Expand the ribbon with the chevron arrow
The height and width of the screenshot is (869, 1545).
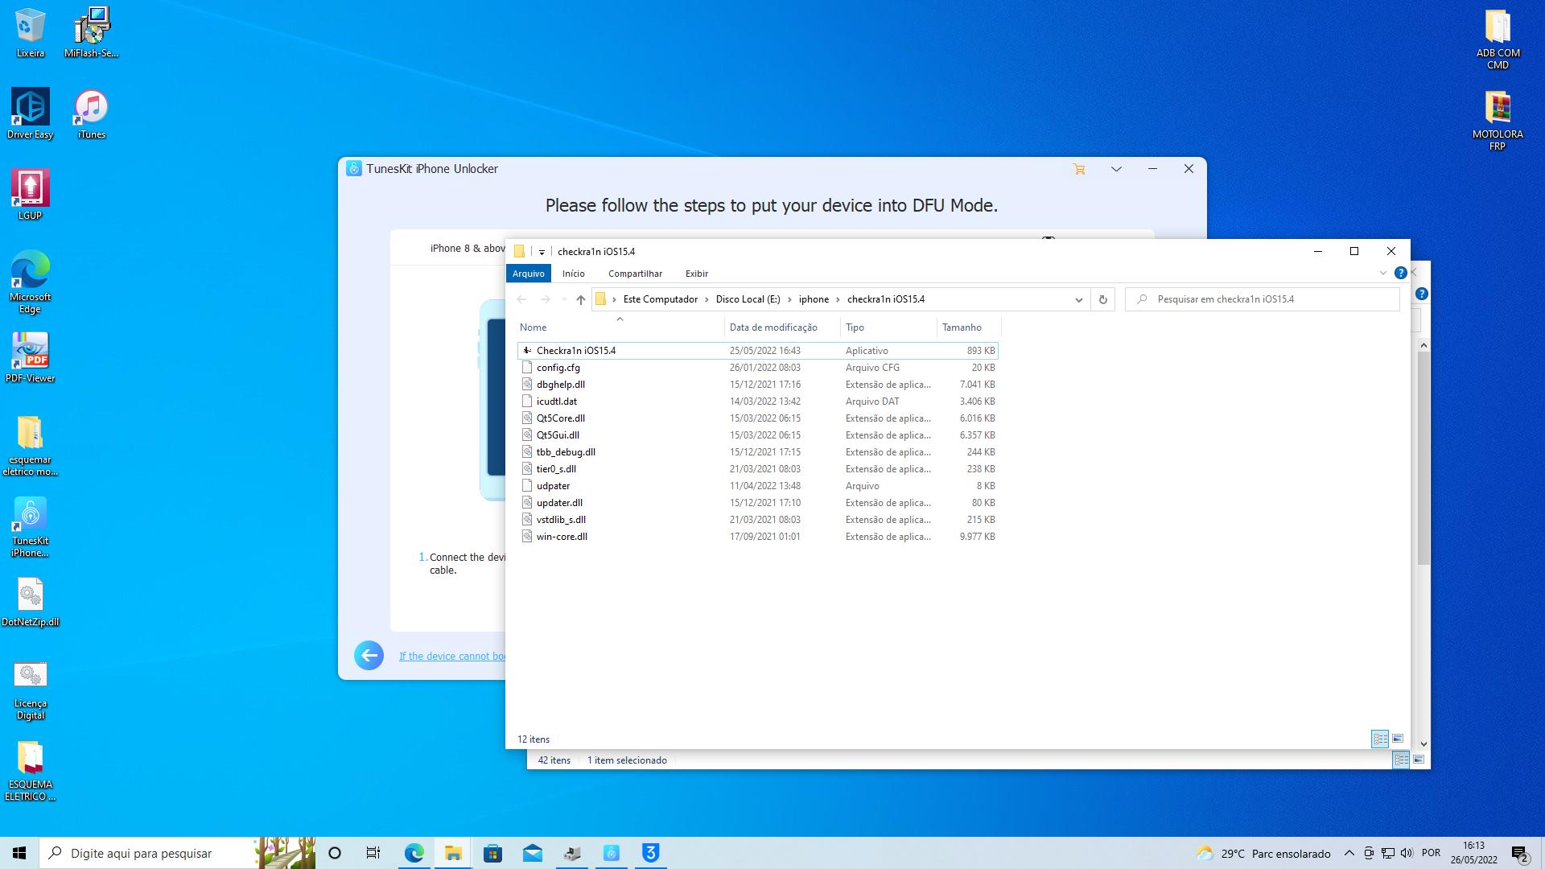coord(1383,274)
